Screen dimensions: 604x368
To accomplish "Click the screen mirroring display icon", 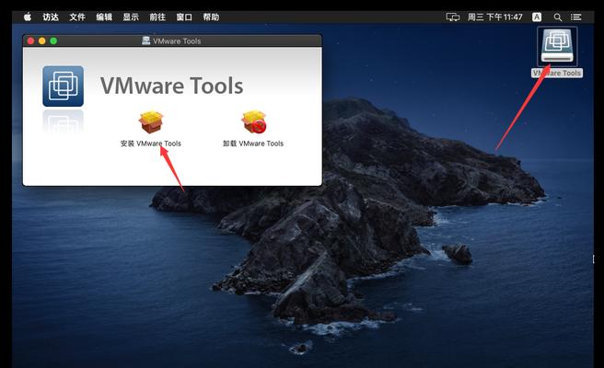I will [453, 17].
